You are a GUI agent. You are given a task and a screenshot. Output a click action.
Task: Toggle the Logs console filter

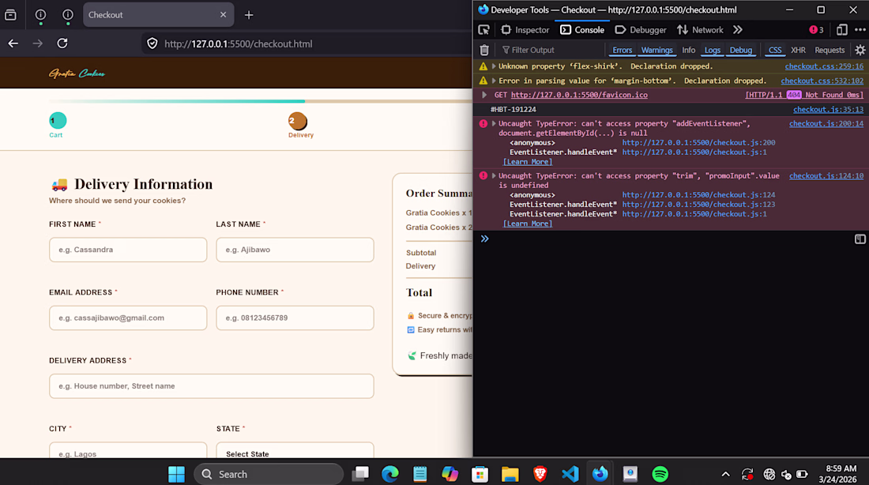[712, 50]
